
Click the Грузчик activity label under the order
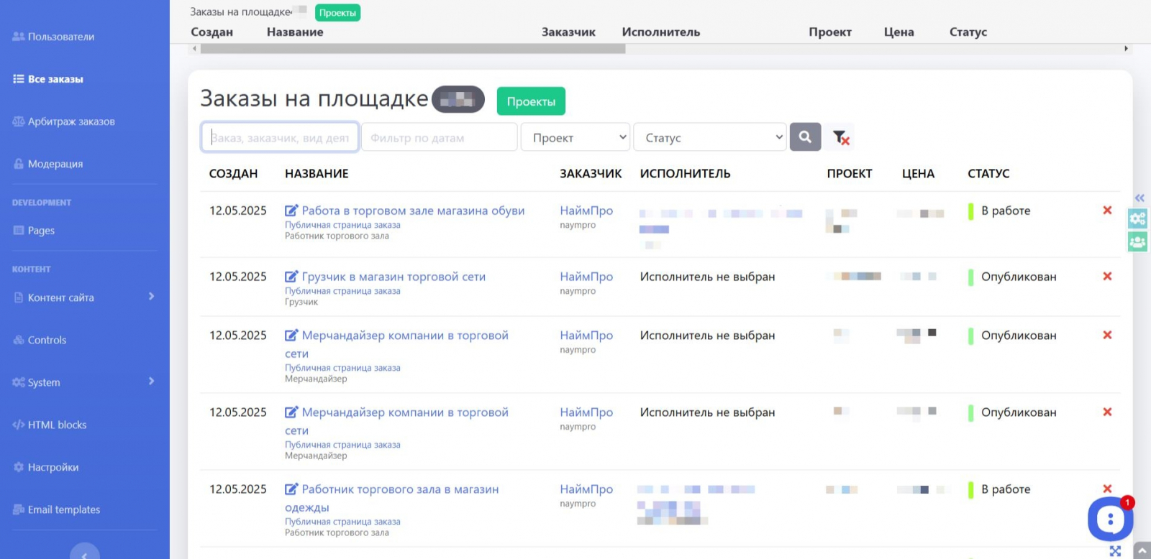coord(301,302)
